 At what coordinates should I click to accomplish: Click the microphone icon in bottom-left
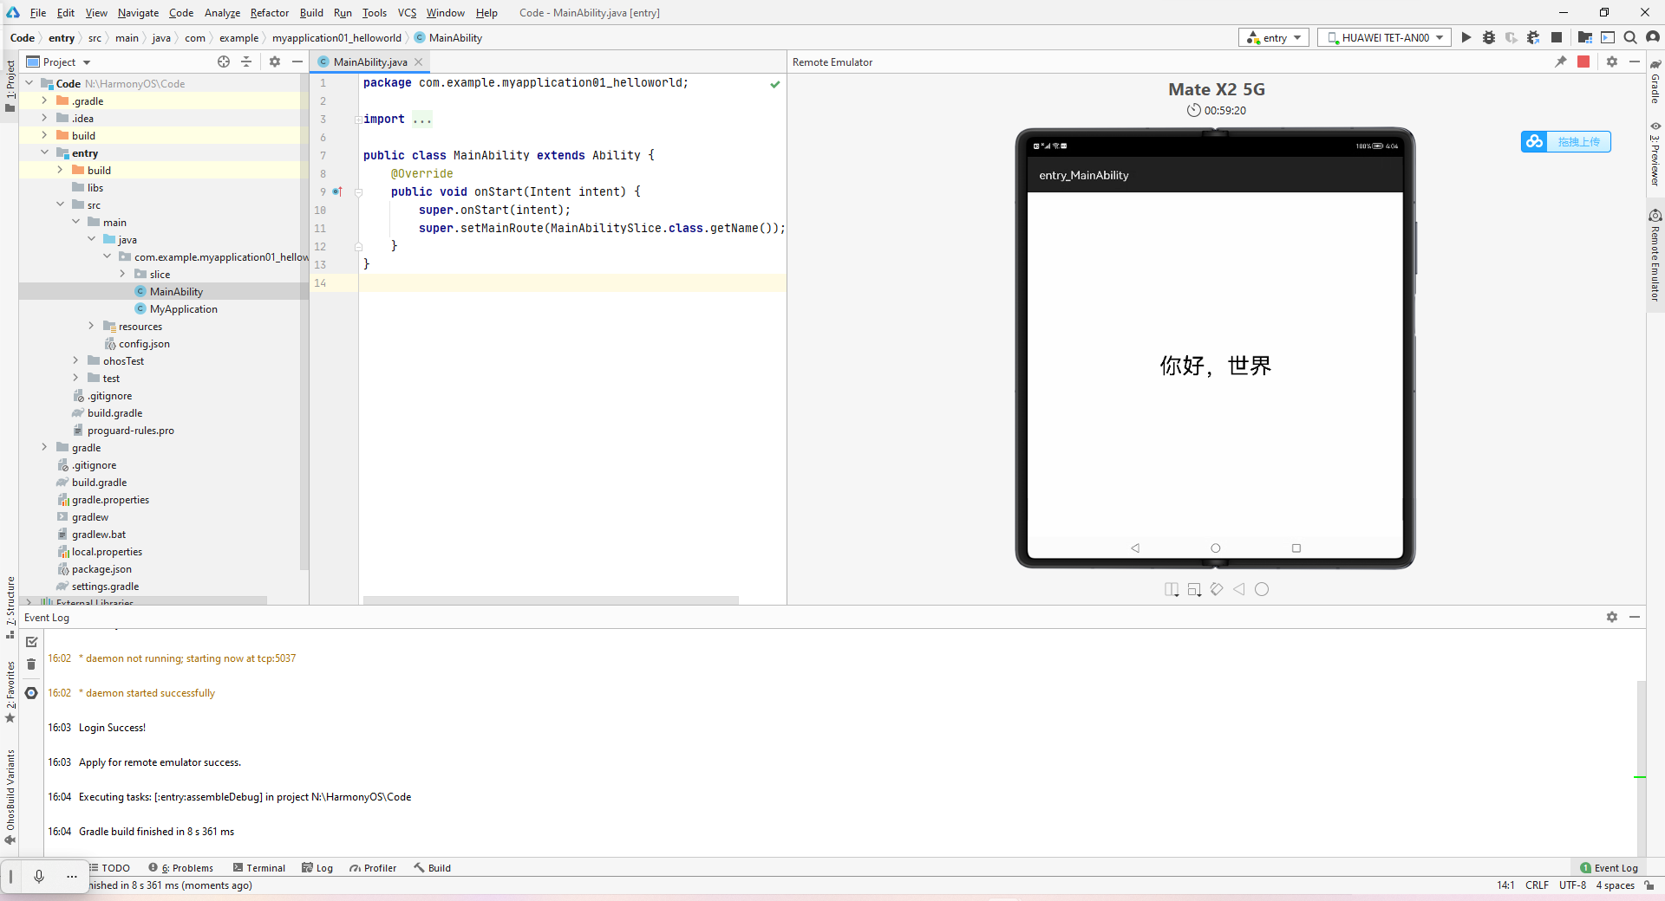pos(39,877)
